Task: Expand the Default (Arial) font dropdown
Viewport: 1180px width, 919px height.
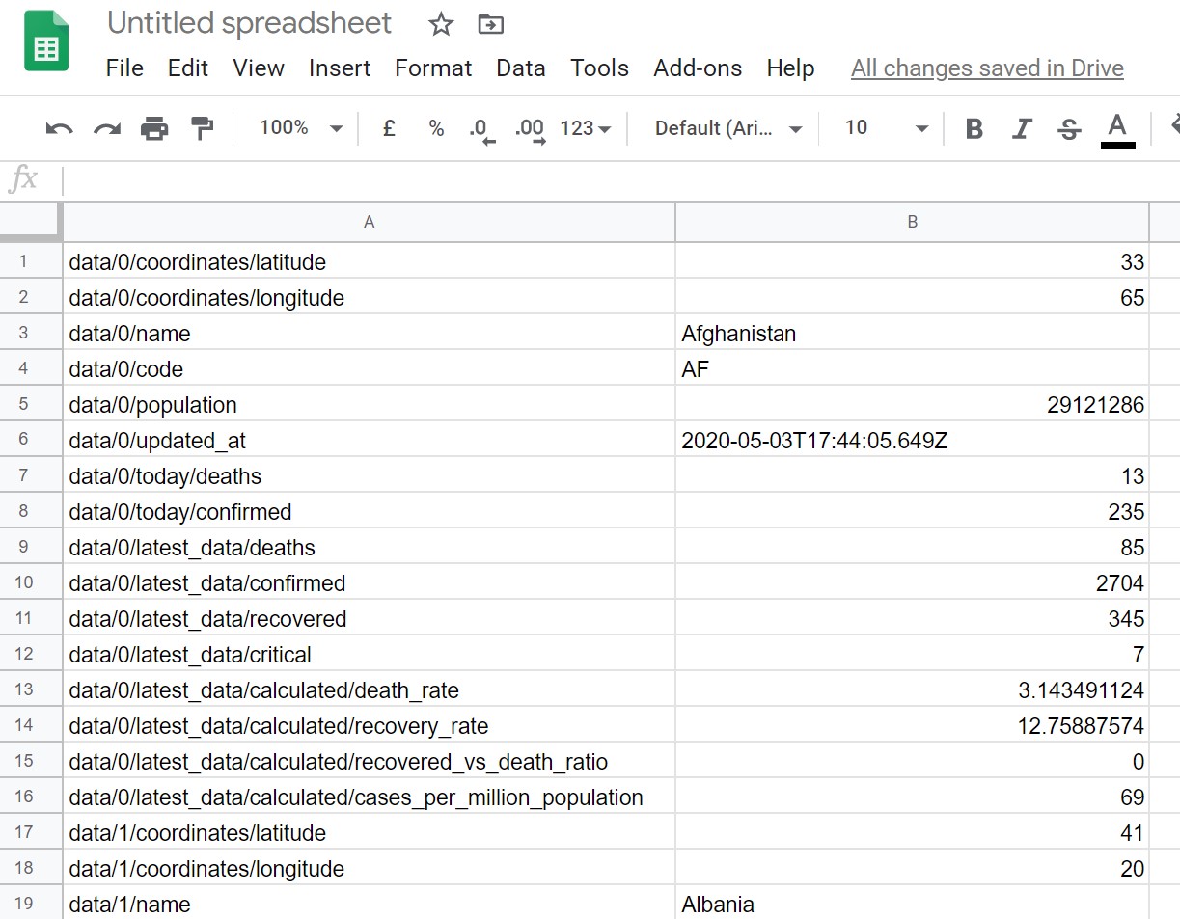Action: (x=727, y=128)
